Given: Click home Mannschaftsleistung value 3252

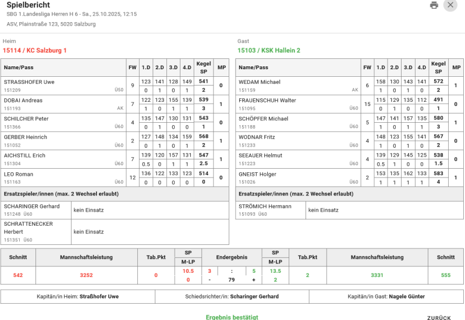Looking at the screenshot, I should coord(86,275).
